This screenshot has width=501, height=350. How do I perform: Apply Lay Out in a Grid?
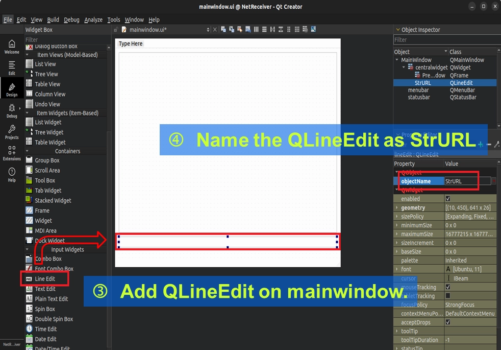click(x=297, y=30)
